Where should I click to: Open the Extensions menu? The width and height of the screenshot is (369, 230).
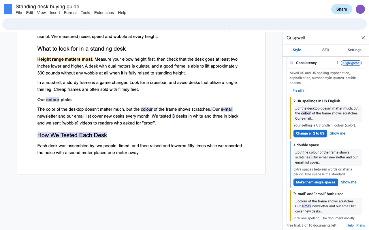(104, 13)
